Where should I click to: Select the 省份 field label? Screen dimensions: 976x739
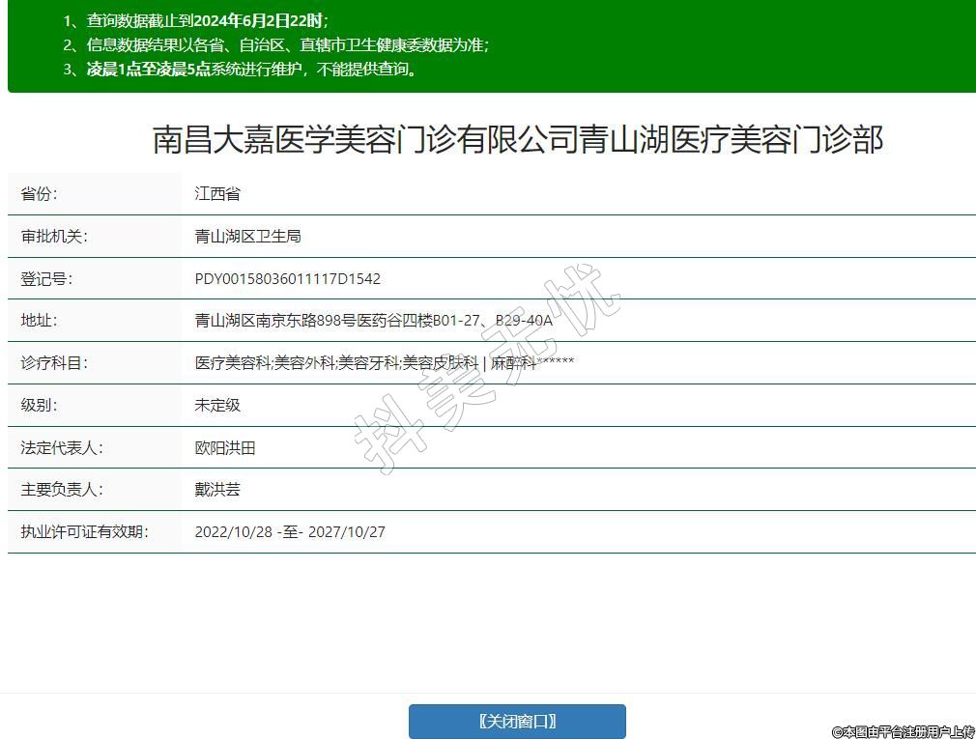[40, 193]
